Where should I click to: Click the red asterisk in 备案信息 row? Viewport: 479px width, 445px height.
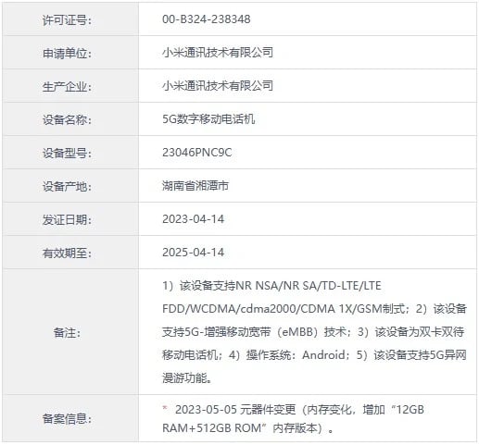coord(165,408)
